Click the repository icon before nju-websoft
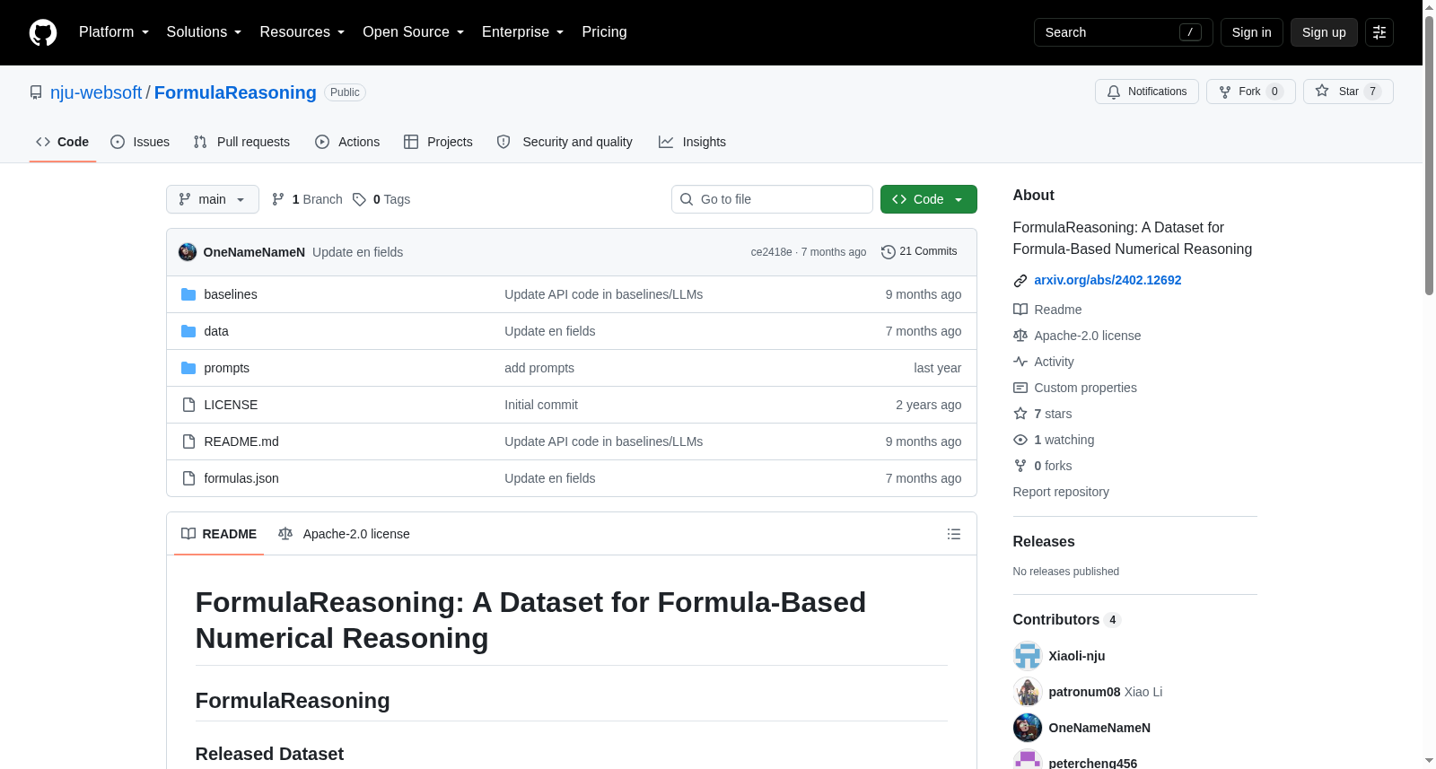The height and width of the screenshot is (769, 1436). 36,92
